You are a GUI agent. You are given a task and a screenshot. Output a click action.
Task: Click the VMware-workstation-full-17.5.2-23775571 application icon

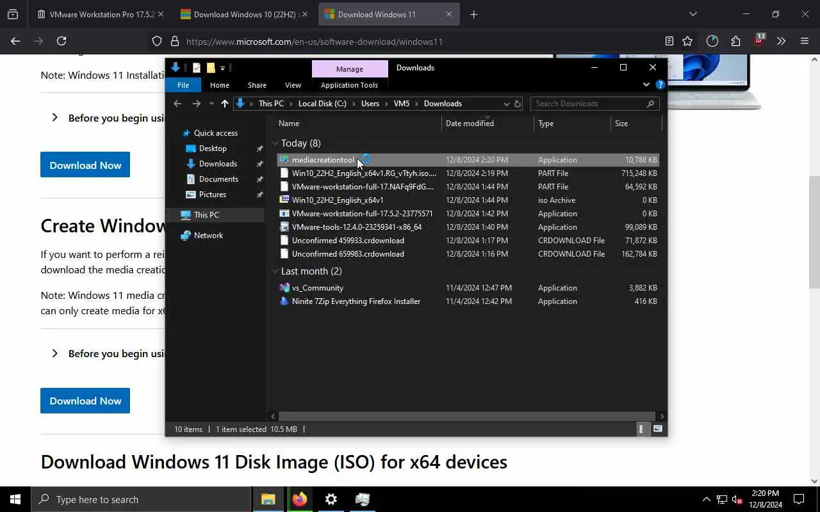[285, 214]
